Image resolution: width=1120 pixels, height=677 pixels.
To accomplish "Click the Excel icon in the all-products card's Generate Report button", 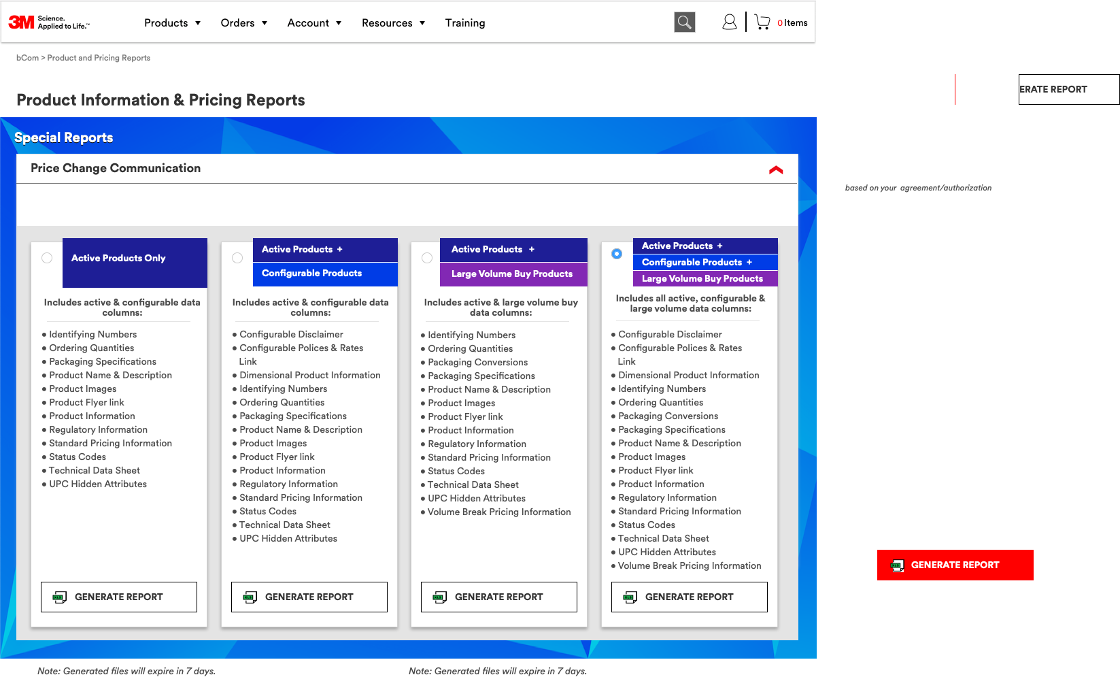I will (x=630, y=597).
